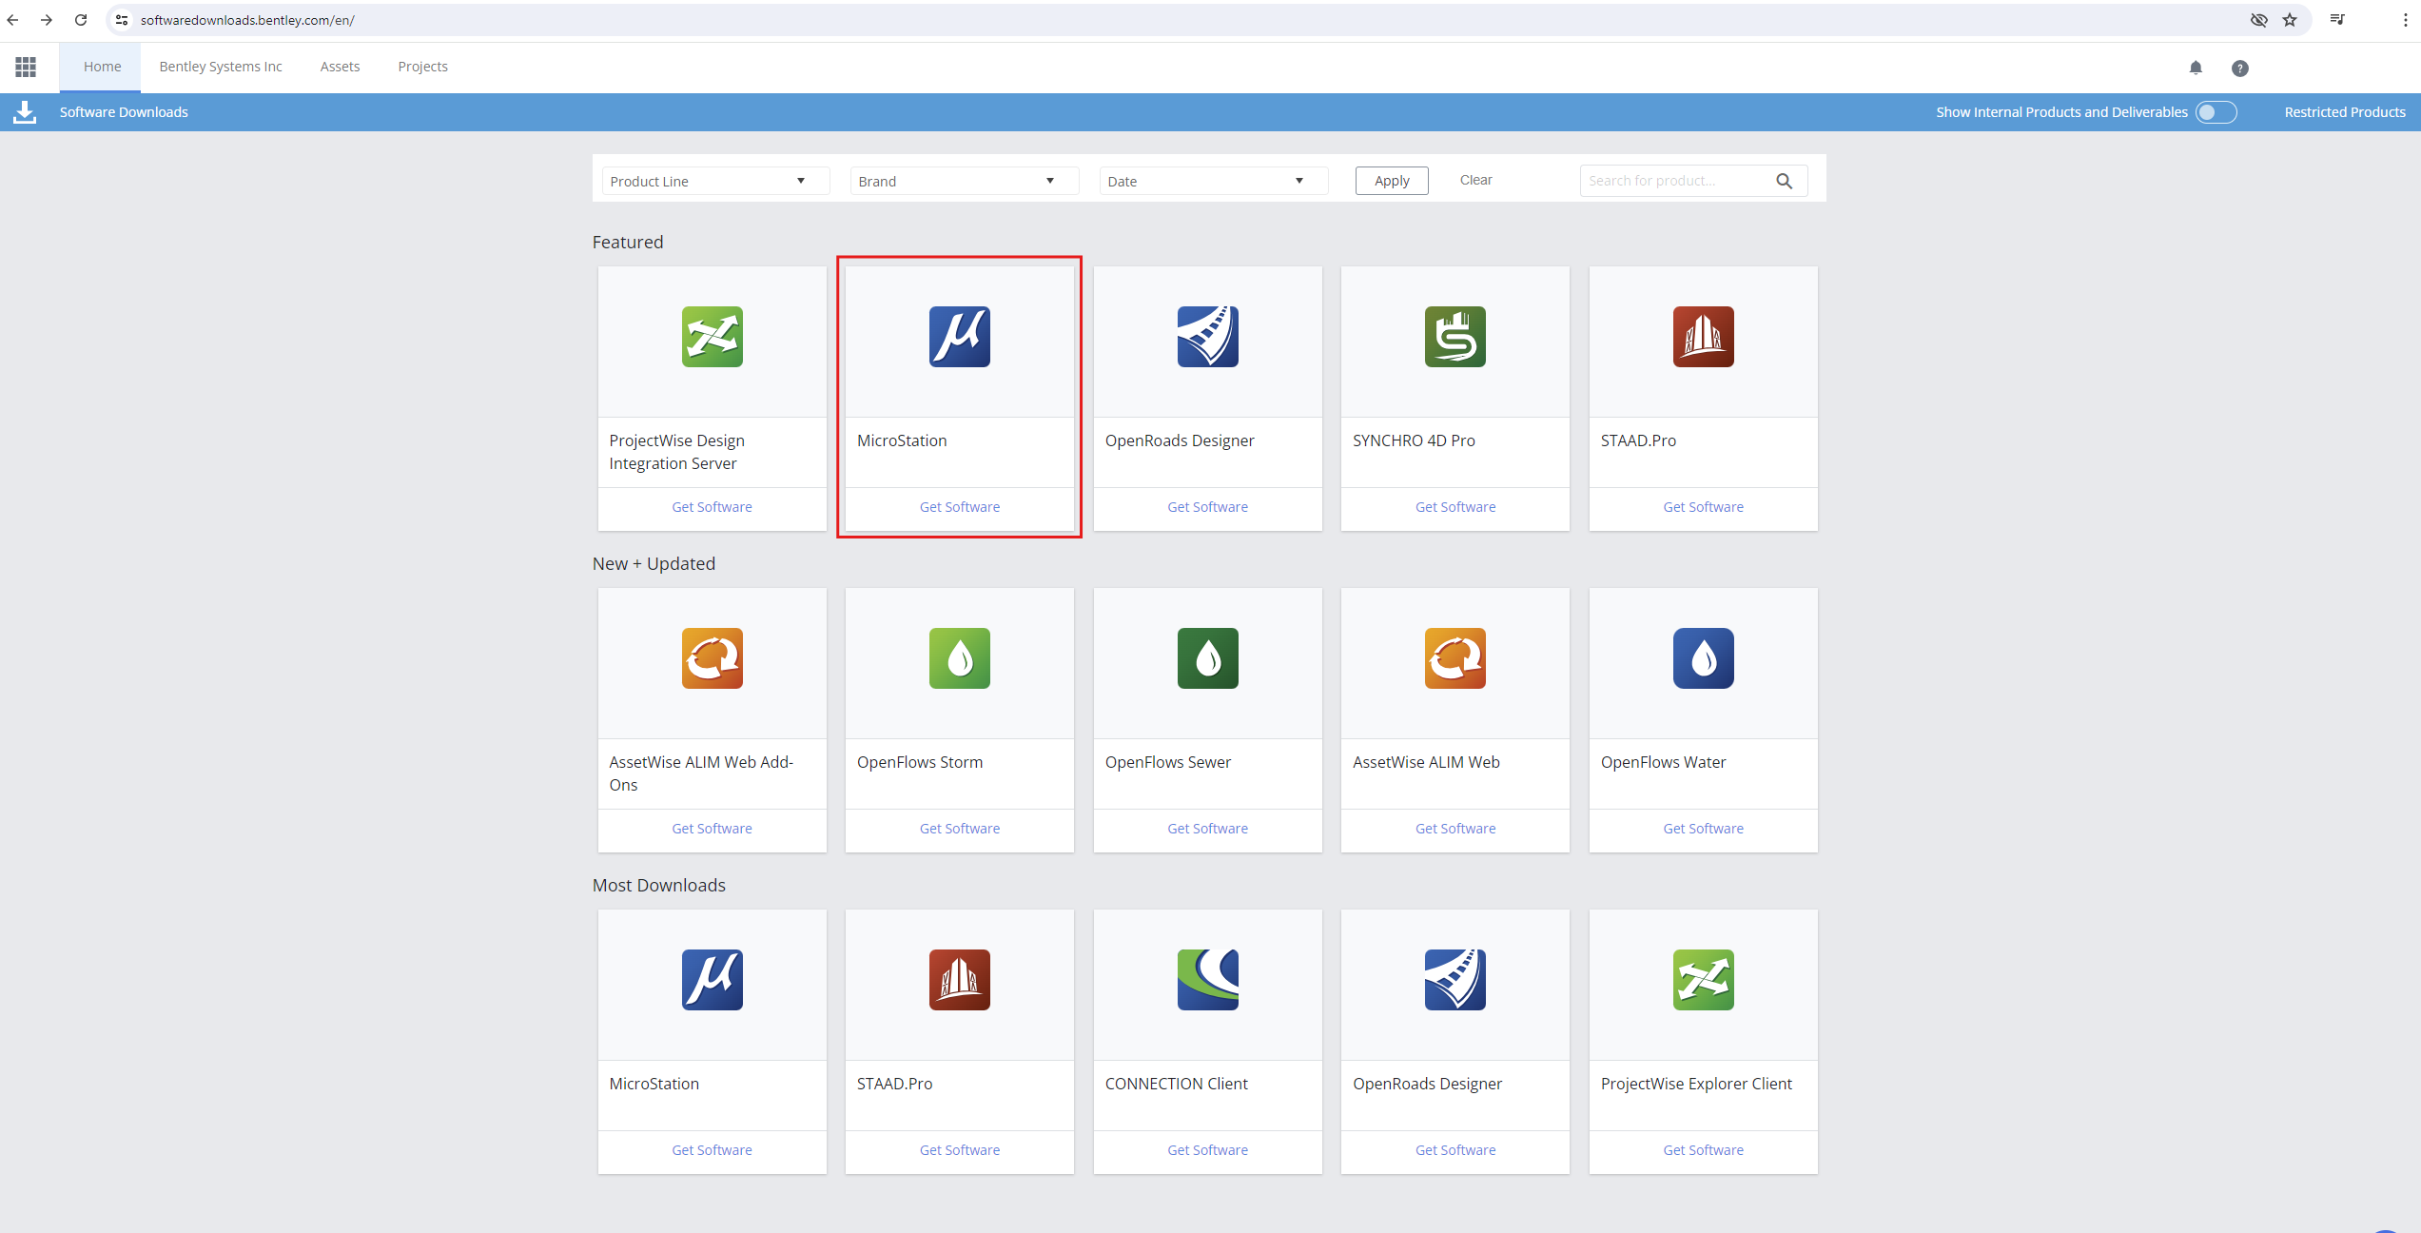Click the help question mark icon

coord(2240,68)
